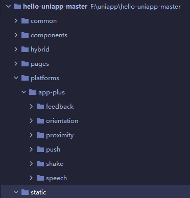Image resolution: width=190 pixels, height=198 pixels.
Task: Select the platforms folder label
Action: [45, 78]
